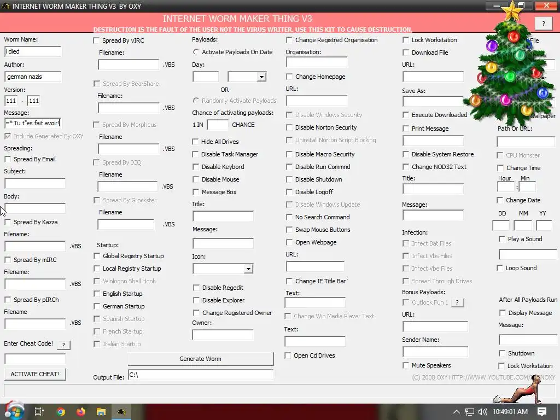This screenshot has width=560, height=420.
Task: Click the ACTIVATE CHEAT! button
Action: coord(35,374)
